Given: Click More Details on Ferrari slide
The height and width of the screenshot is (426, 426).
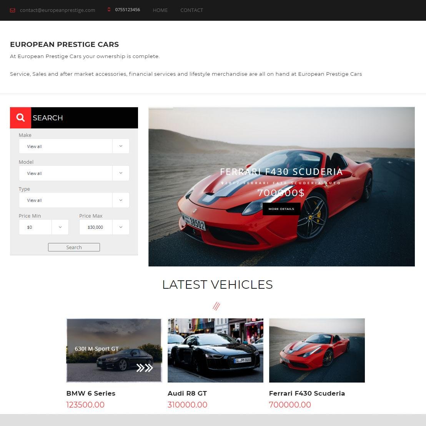Looking at the screenshot, I should (281, 209).
